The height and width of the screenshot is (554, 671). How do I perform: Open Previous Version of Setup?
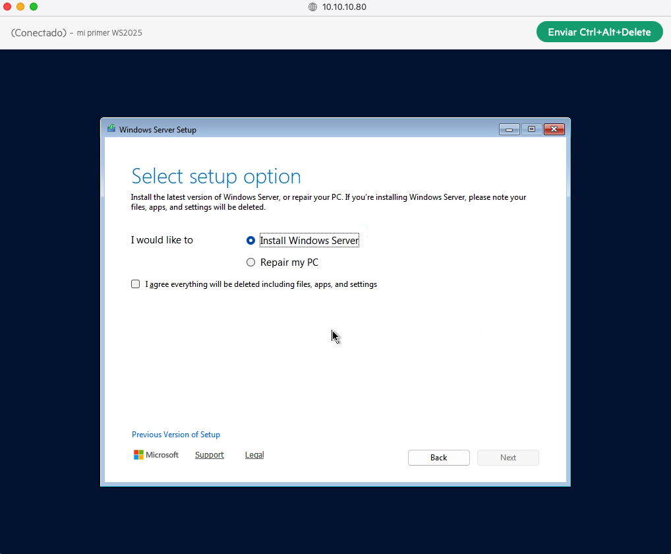[175, 434]
